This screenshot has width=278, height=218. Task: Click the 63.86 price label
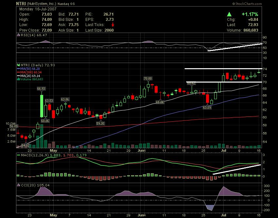coord(65,100)
